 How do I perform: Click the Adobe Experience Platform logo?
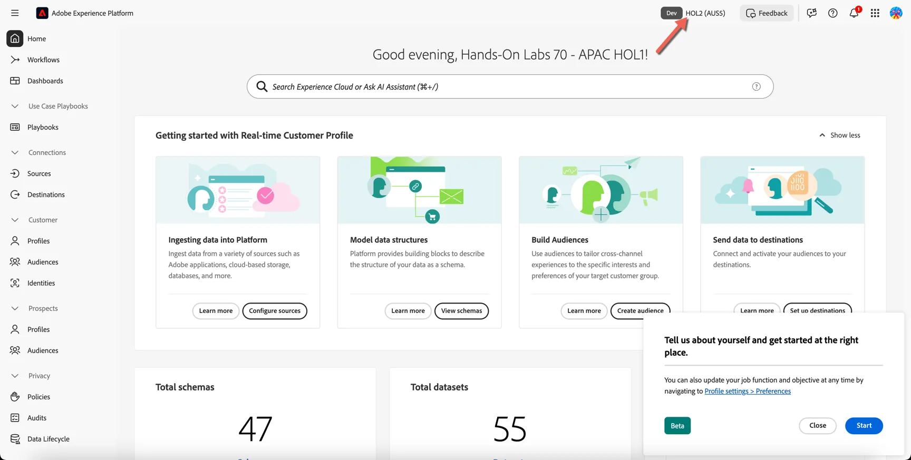click(42, 13)
